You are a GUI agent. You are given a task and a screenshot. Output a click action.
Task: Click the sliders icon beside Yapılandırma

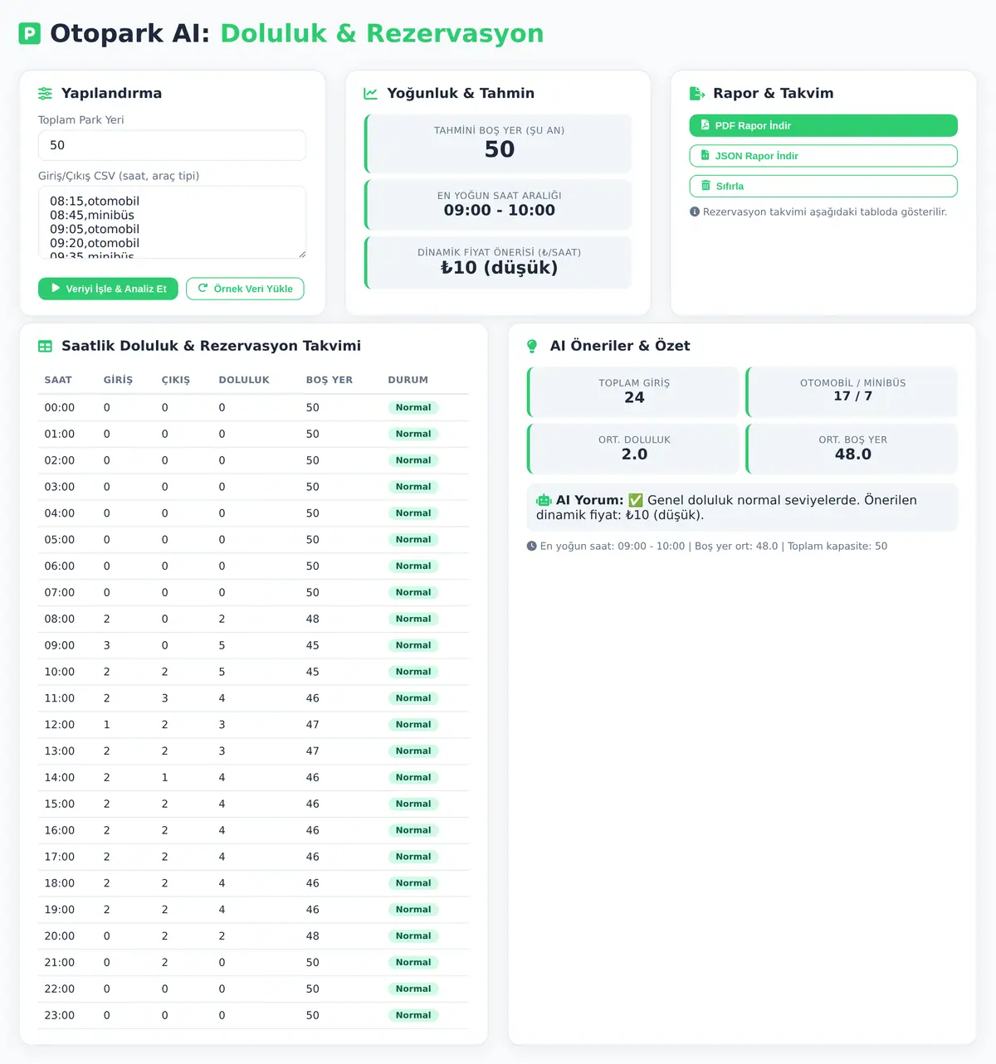point(45,94)
